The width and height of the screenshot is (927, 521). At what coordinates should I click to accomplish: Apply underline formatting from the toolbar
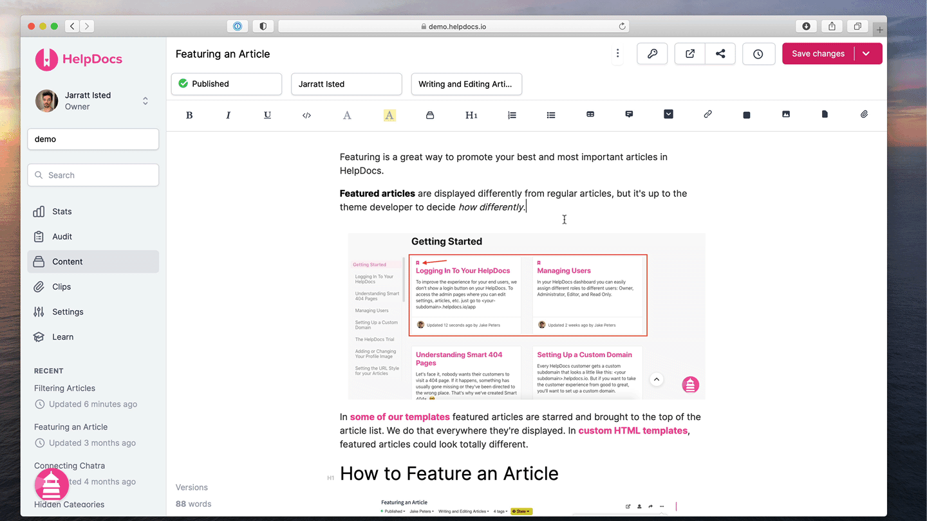(x=267, y=115)
